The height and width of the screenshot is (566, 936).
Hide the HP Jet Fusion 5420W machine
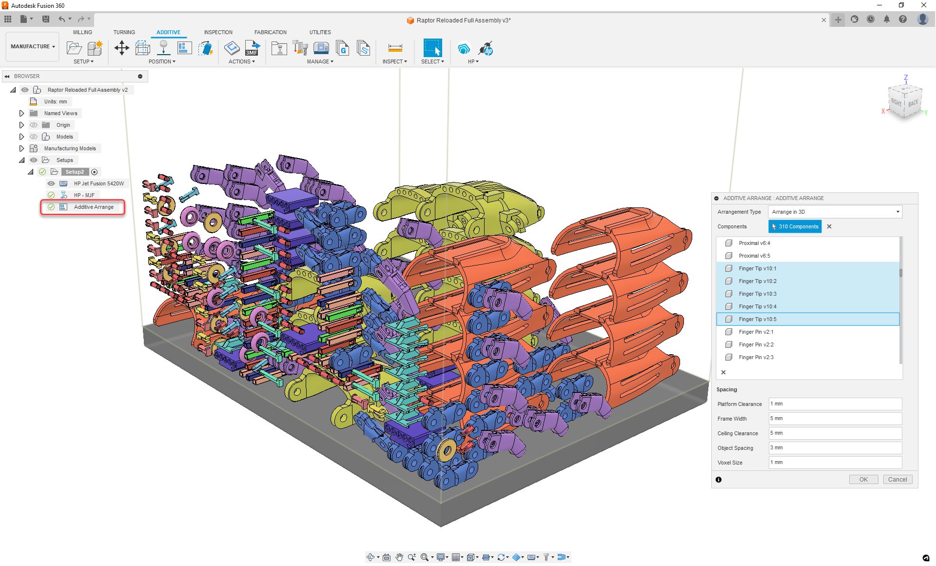coord(51,183)
